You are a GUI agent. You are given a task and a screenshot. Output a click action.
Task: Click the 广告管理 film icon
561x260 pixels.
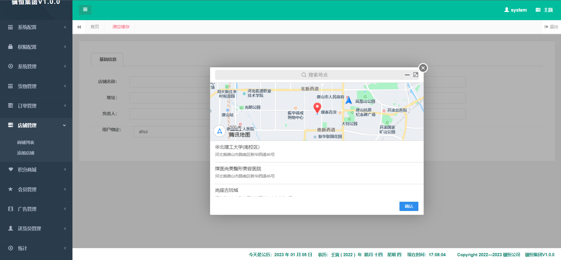click(11, 209)
